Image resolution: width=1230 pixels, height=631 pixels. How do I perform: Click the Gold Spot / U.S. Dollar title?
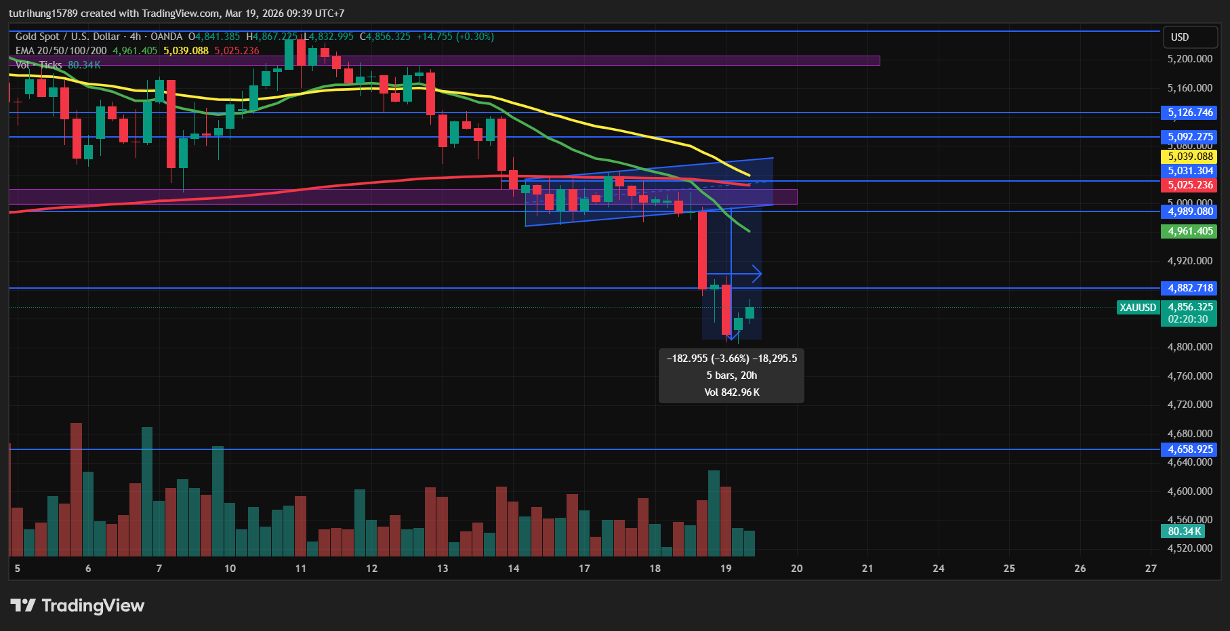(68, 37)
